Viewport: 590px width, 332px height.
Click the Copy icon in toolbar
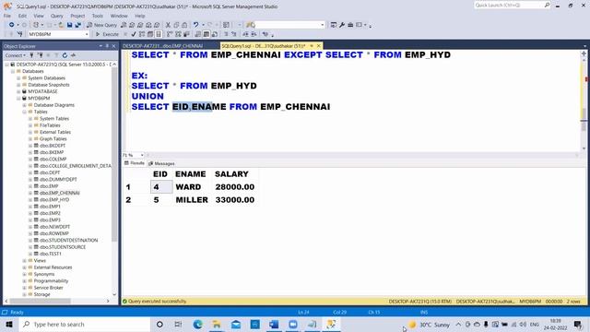click(176, 25)
